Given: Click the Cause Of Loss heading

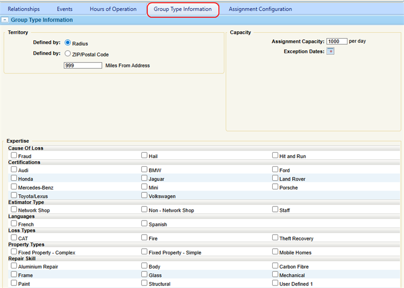Looking at the screenshot, I should tap(26, 148).
